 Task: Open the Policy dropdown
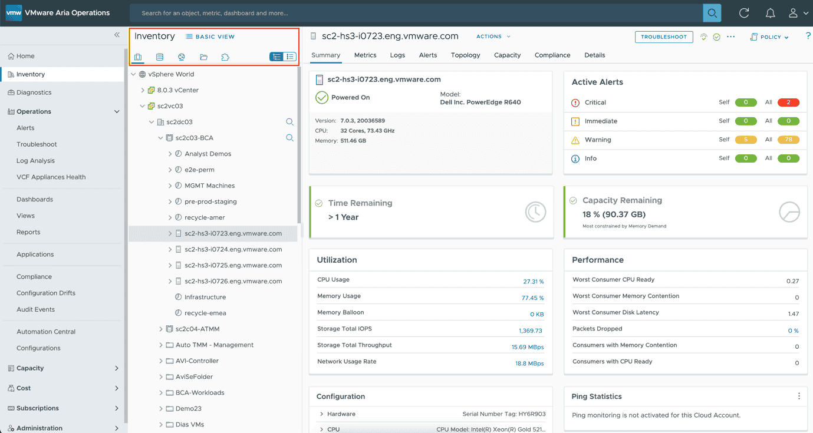pos(769,37)
